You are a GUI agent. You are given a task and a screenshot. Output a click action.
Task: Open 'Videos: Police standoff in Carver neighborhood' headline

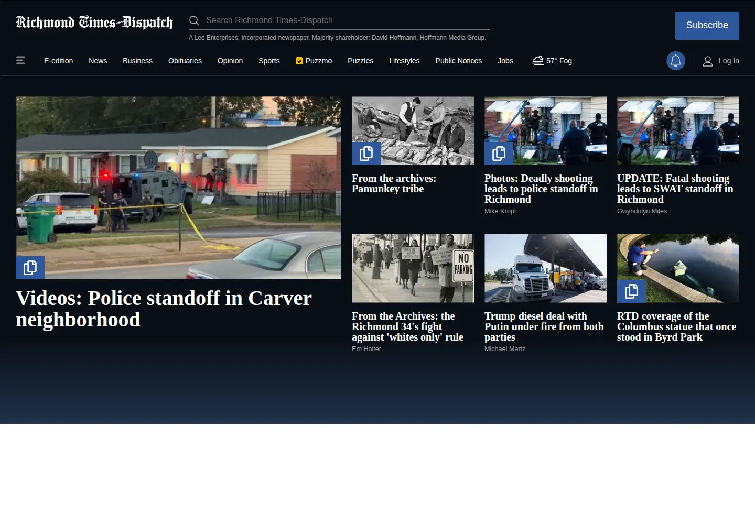[164, 309]
